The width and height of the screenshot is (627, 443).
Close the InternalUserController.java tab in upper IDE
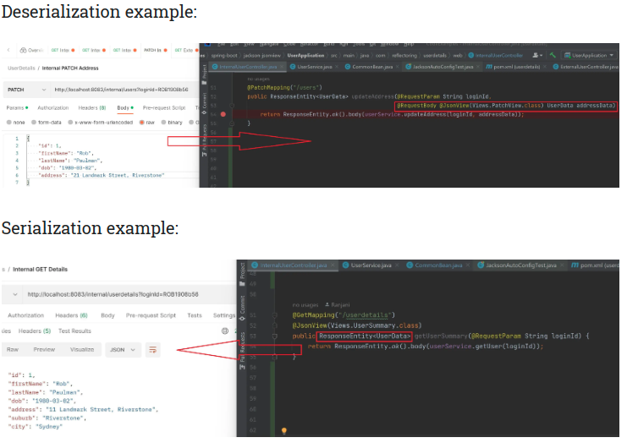[282, 67]
